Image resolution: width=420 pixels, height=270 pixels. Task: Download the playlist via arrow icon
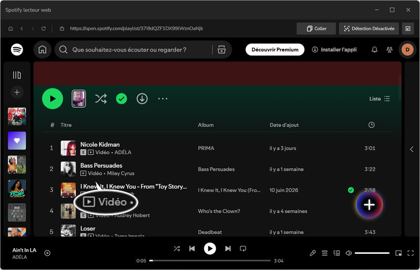click(x=142, y=99)
